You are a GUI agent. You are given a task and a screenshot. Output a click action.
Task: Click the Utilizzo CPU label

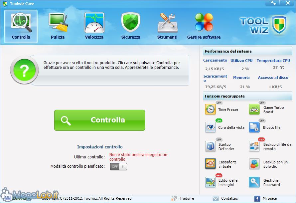(241, 61)
